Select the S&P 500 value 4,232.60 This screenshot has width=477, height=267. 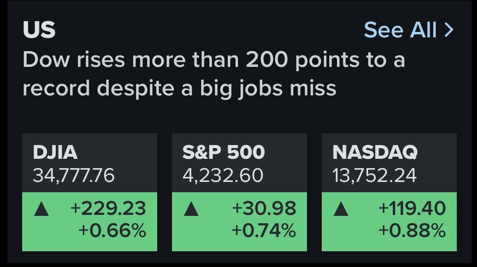pyautogui.click(x=223, y=176)
